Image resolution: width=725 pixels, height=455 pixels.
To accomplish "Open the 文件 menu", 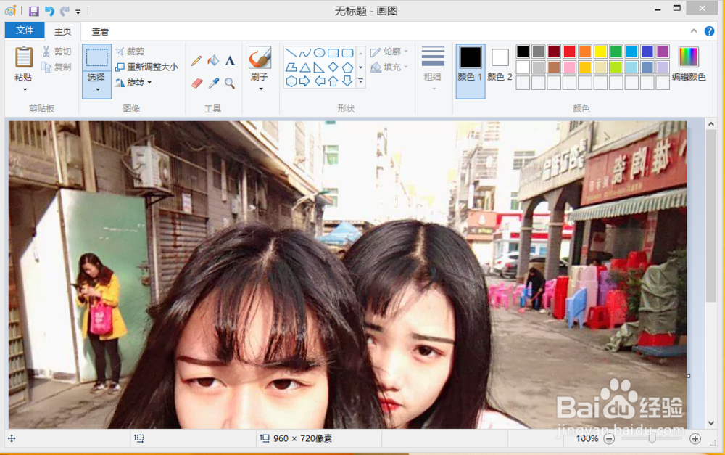I will (x=24, y=30).
